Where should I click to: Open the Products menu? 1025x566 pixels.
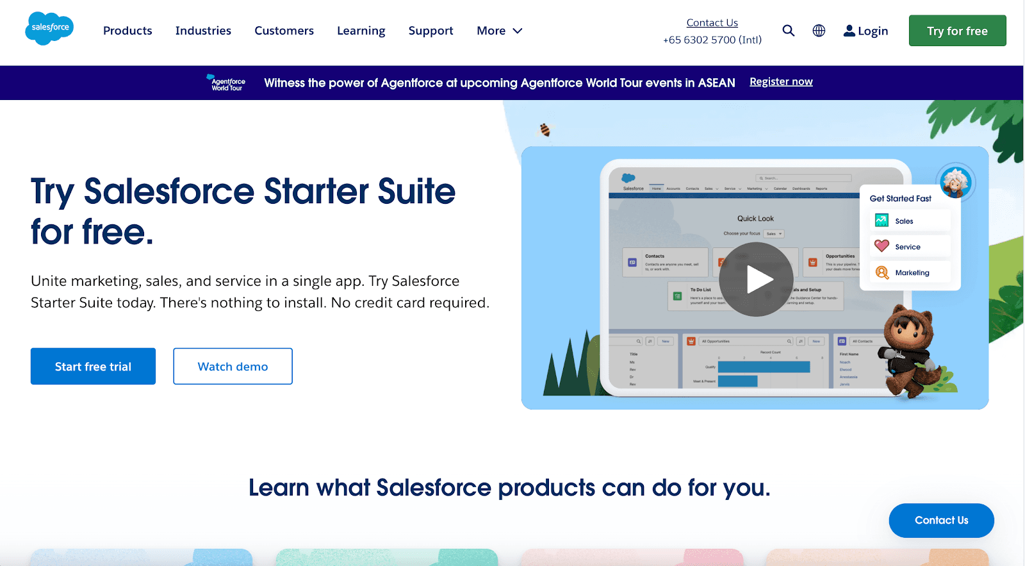click(x=127, y=31)
